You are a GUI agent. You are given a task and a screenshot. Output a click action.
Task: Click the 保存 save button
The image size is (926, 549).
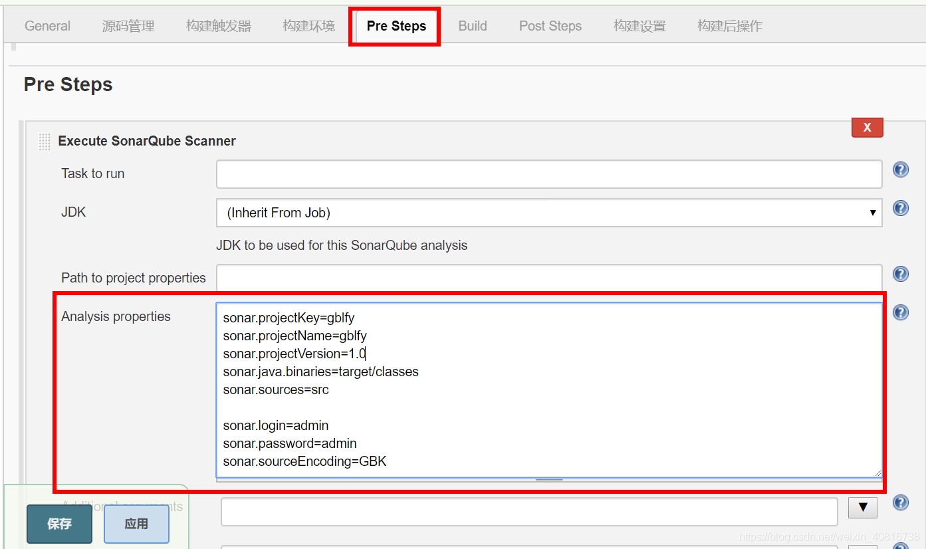[x=59, y=524]
